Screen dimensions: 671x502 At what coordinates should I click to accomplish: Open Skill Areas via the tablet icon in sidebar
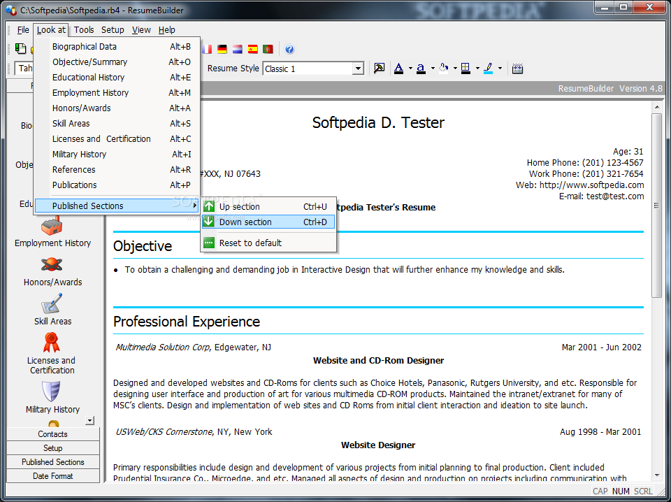coord(52,303)
